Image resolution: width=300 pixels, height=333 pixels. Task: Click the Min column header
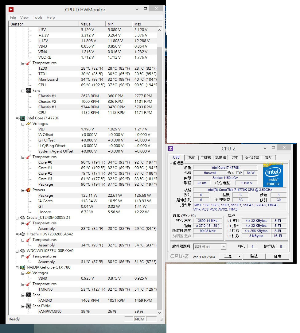(119, 24)
